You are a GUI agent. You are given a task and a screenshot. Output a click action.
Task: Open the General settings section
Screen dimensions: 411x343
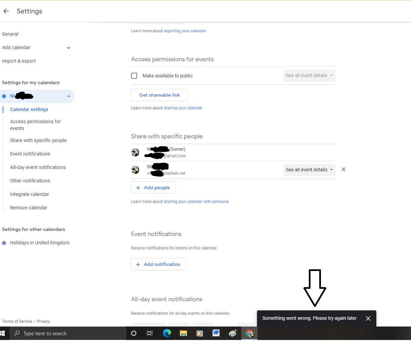pyautogui.click(x=10, y=34)
